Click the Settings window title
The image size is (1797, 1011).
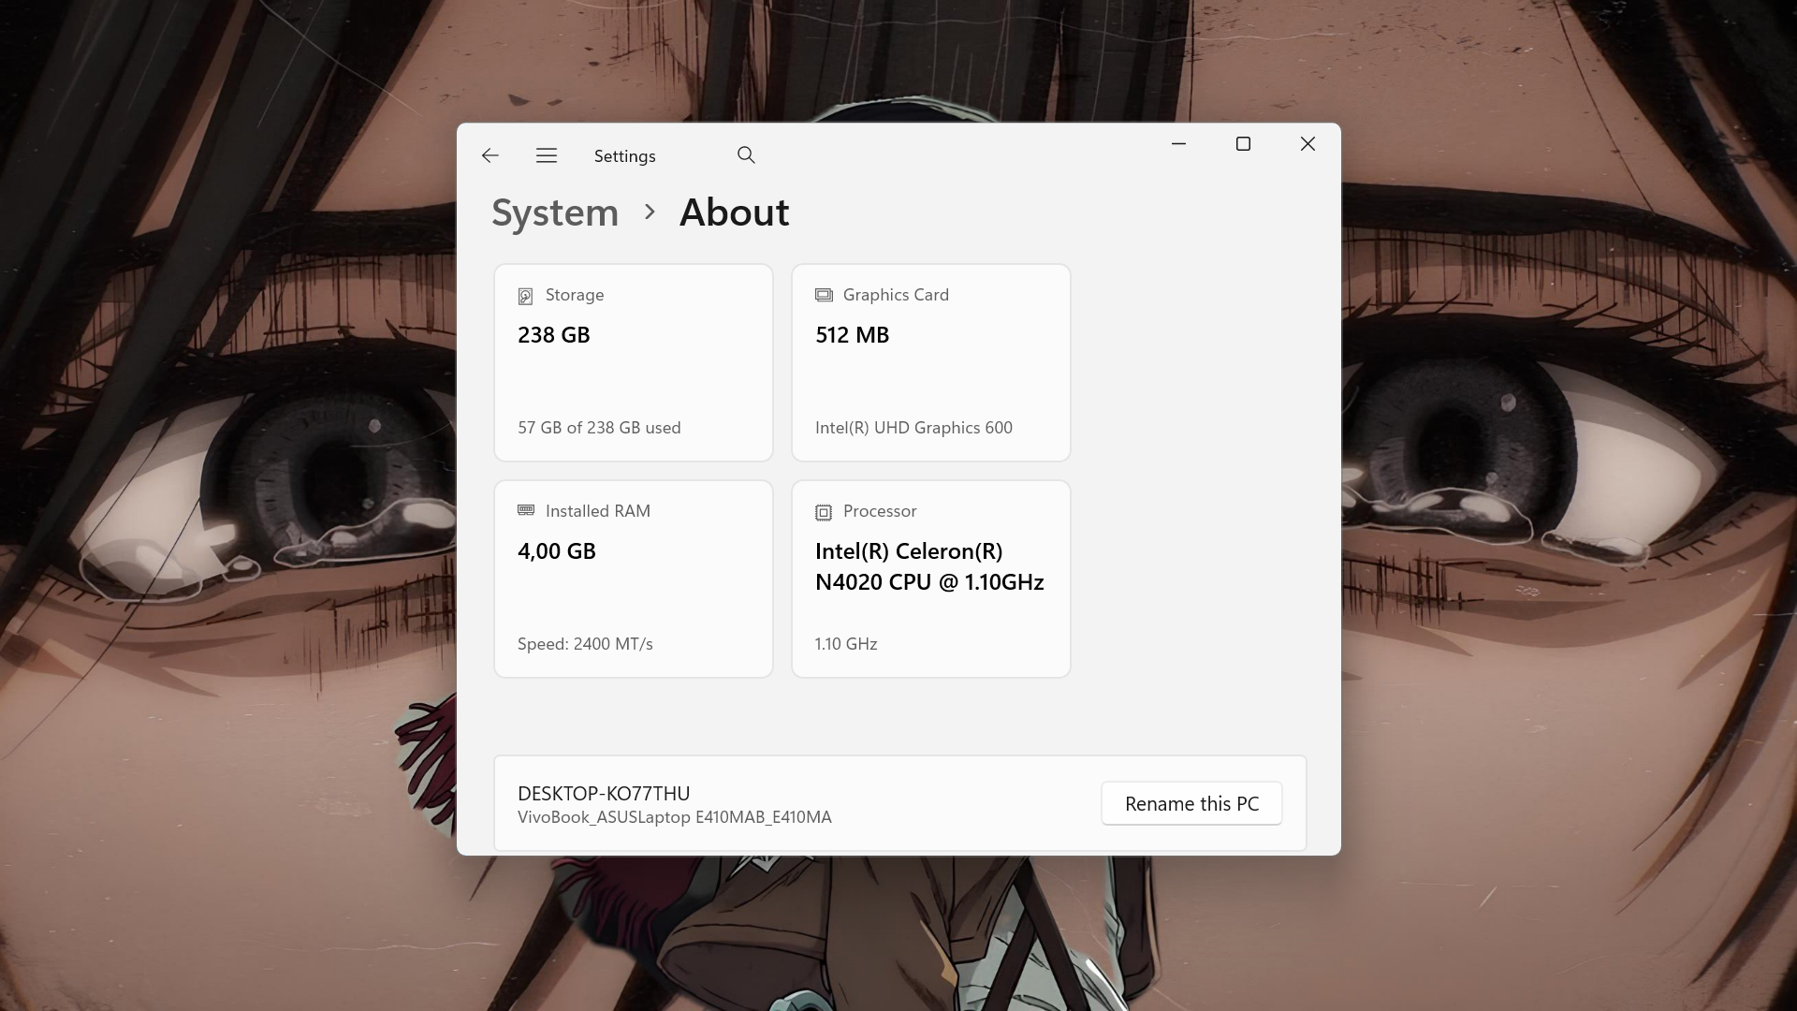624,156
